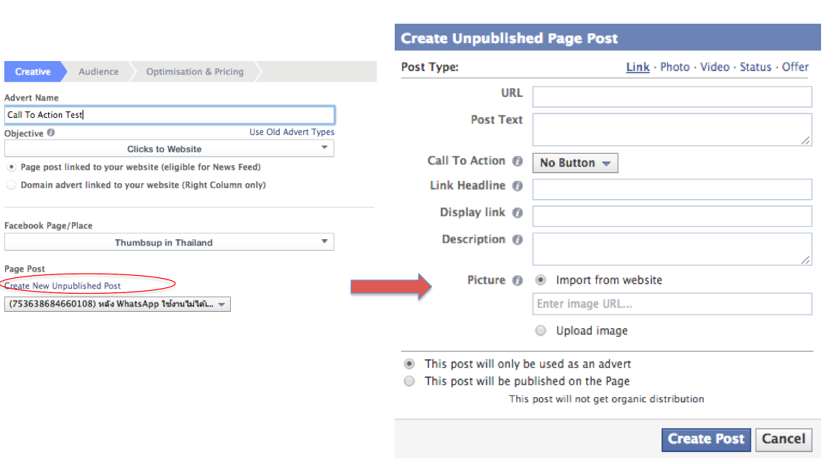Viewport: 834px width, 464px height.
Task: Open the existing page post selector dropdown
Action: point(117,304)
